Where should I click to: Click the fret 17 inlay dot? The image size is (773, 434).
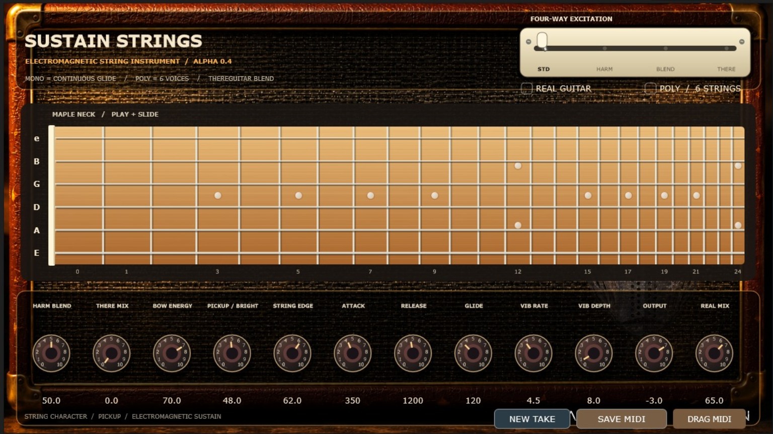point(629,195)
